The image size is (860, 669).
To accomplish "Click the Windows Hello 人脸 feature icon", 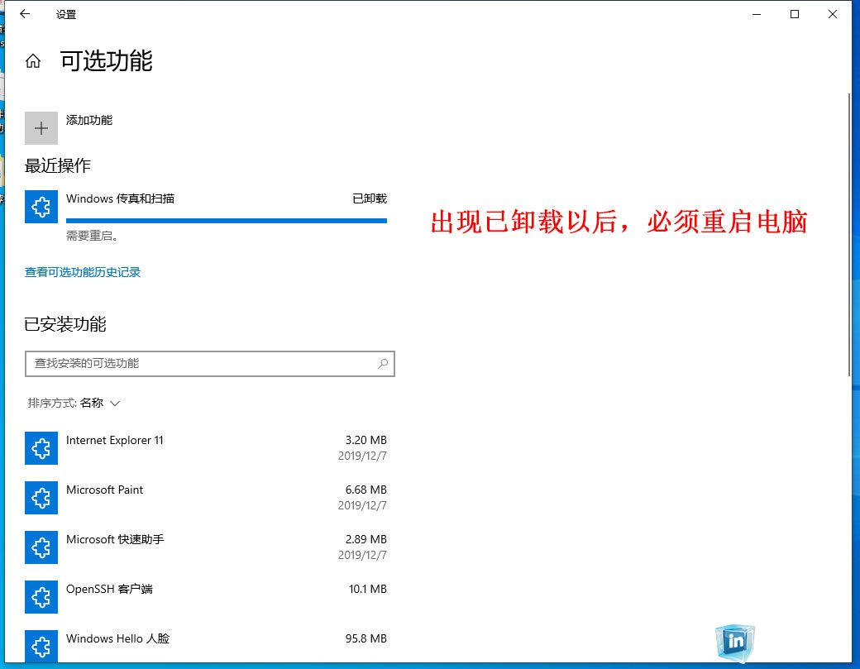I will point(41,646).
